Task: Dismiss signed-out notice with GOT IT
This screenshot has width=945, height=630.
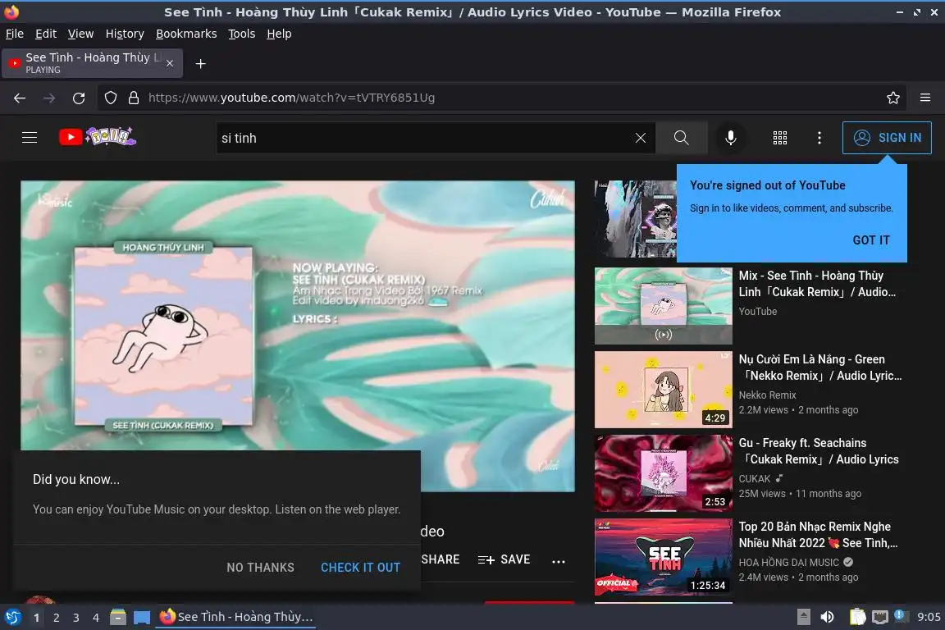Action: click(871, 240)
